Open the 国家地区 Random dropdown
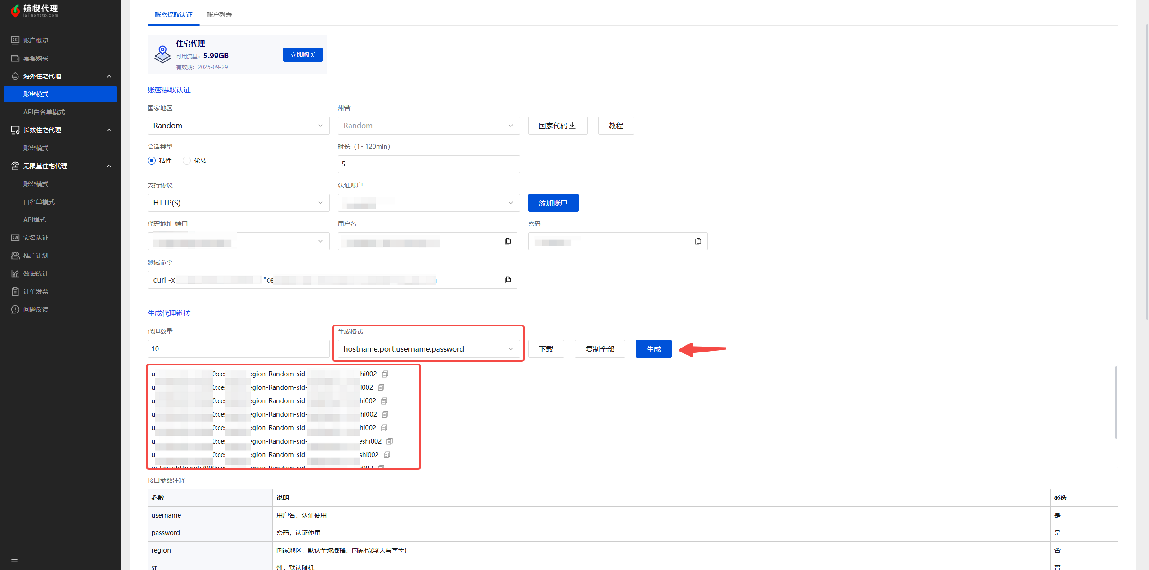 [x=238, y=126]
